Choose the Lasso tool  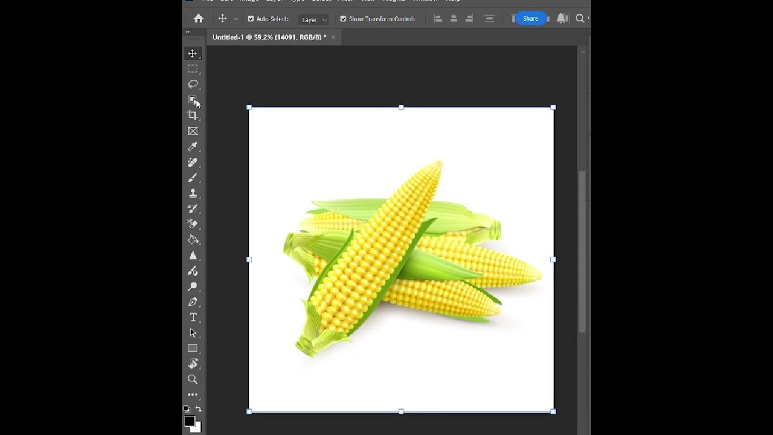(193, 84)
